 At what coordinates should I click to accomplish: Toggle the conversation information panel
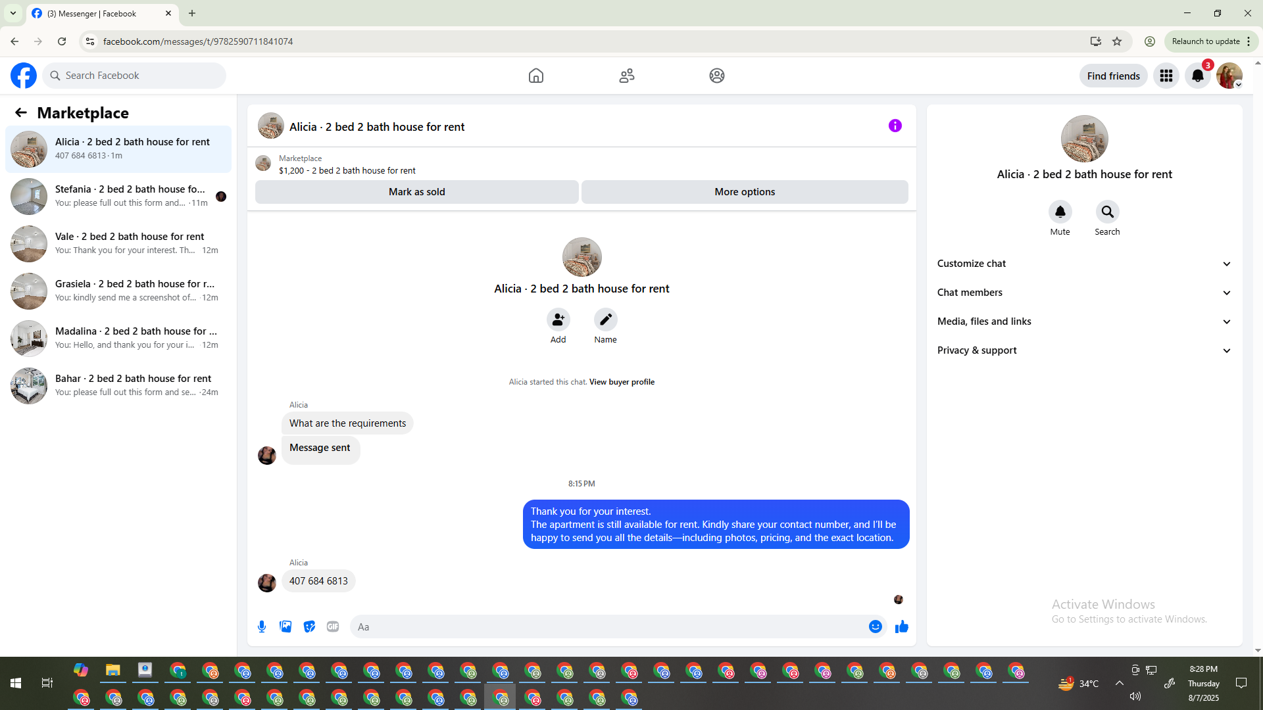pyautogui.click(x=895, y=126)
